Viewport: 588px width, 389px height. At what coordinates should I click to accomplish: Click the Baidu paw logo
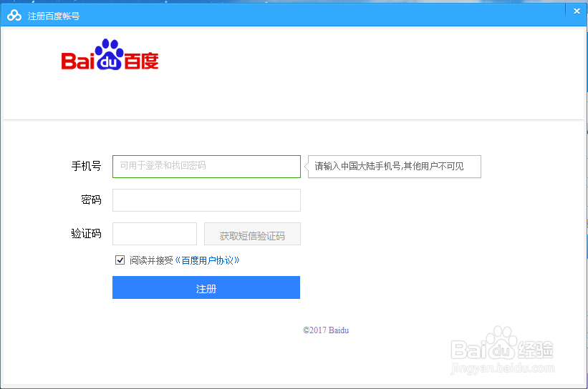coord(110,54)
